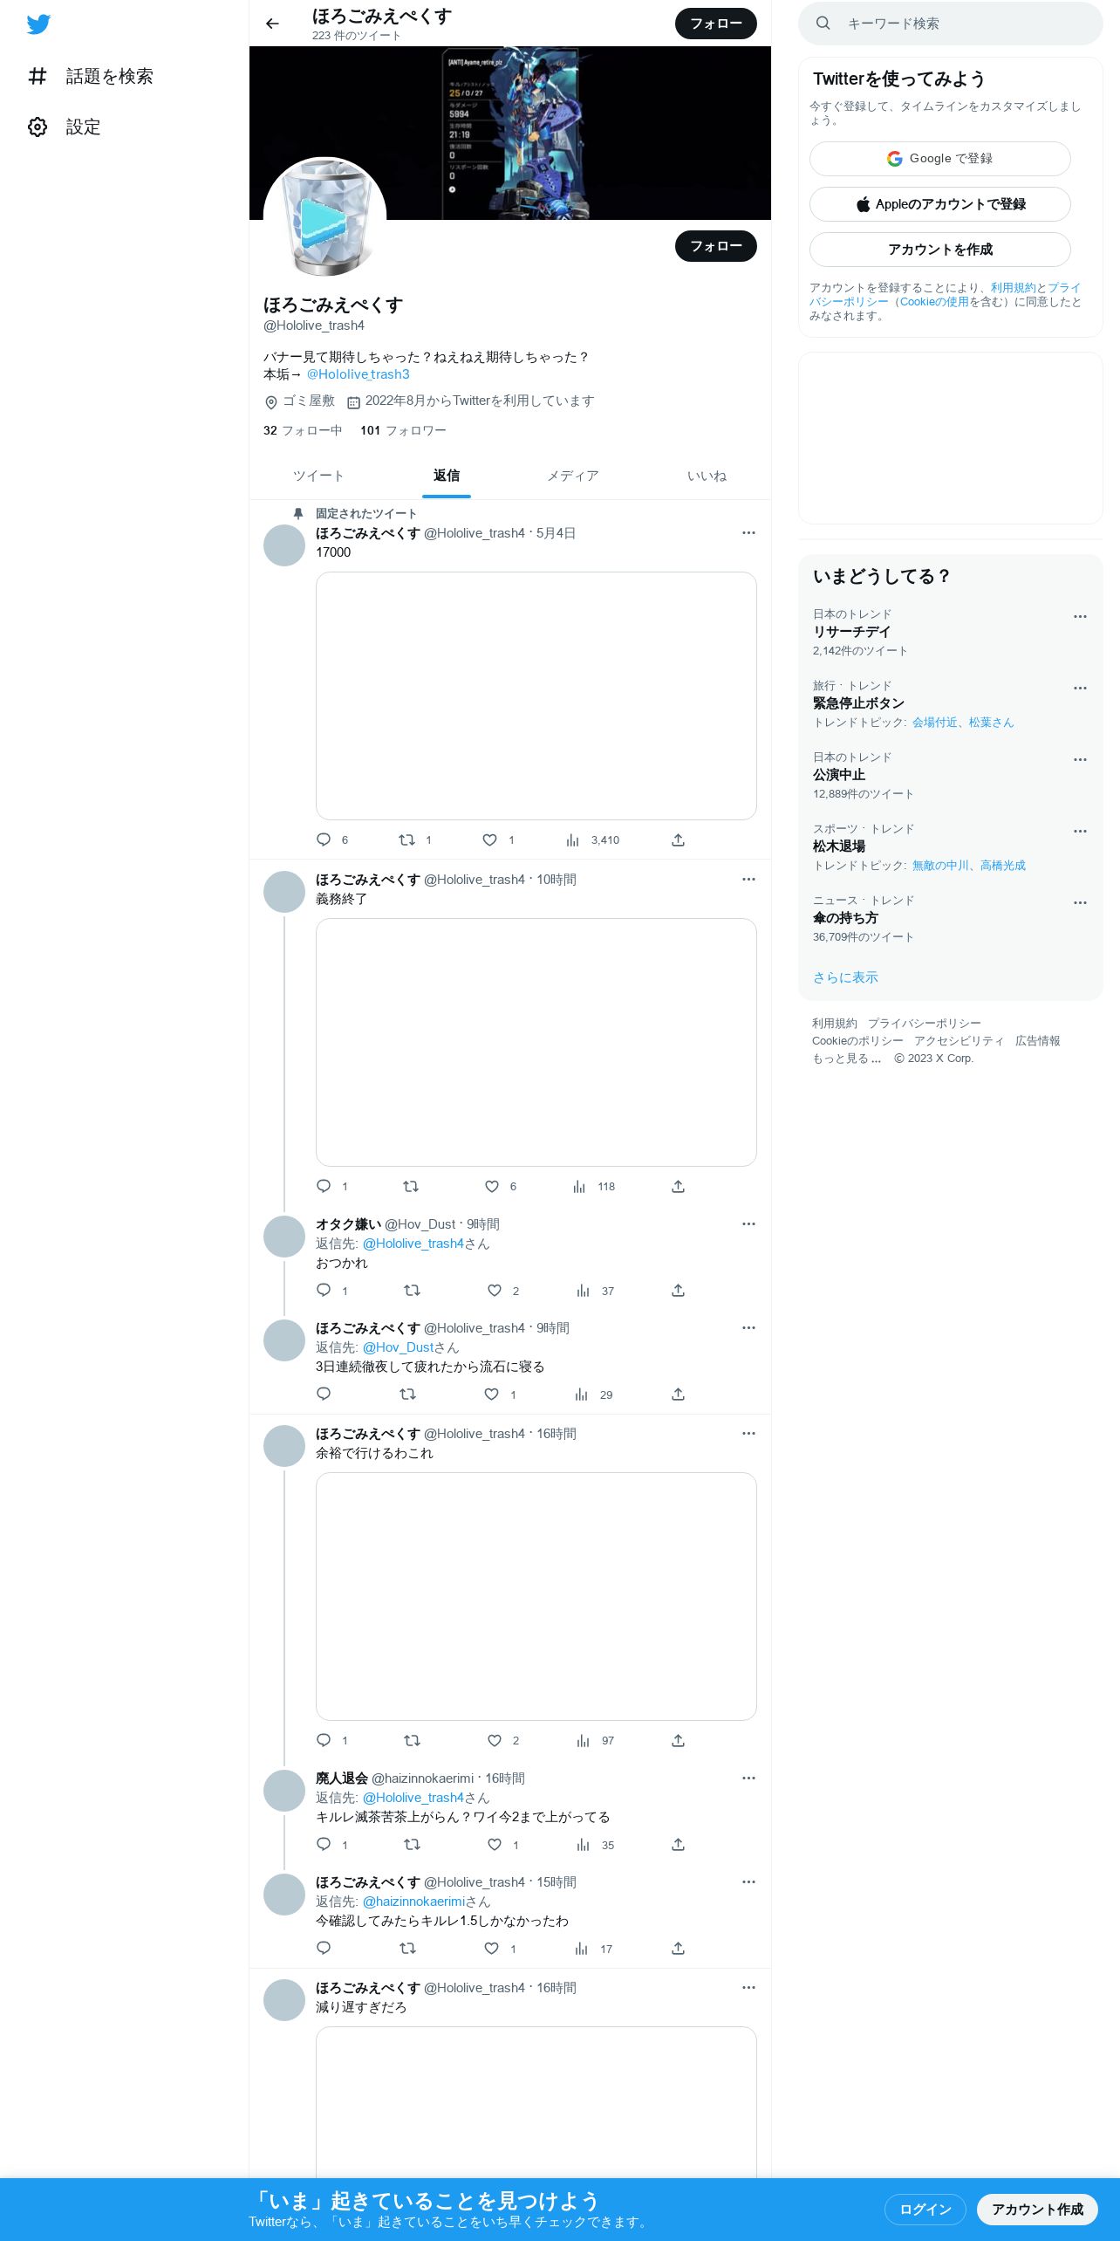Open the ツイート tab
The height and width of the screenshot is (2241, 1120).
[x=318, y=476]
